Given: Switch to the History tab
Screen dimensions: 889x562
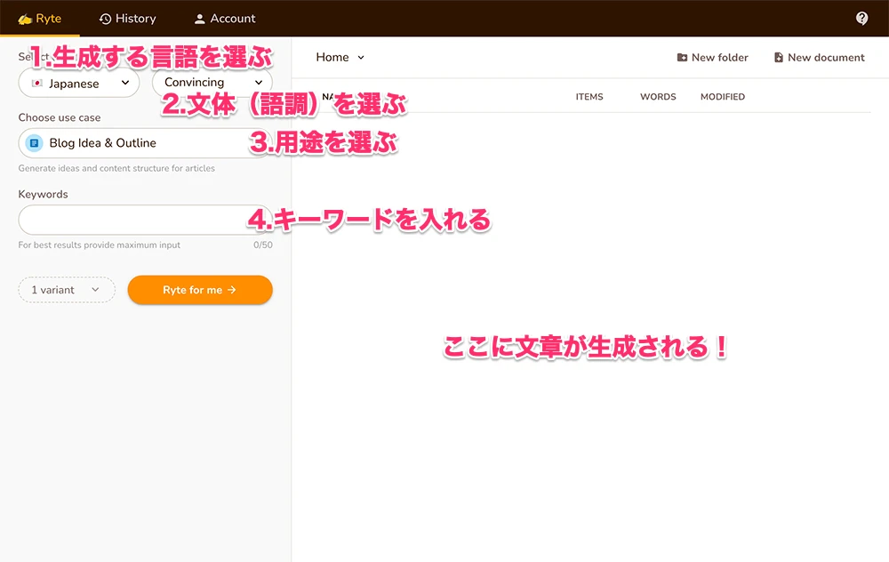Looking at the screenshot, I should [127, 19].
